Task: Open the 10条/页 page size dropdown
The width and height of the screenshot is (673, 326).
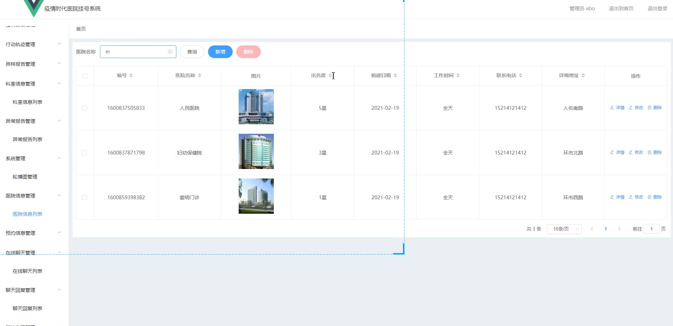Action: [x=564, y=229]
